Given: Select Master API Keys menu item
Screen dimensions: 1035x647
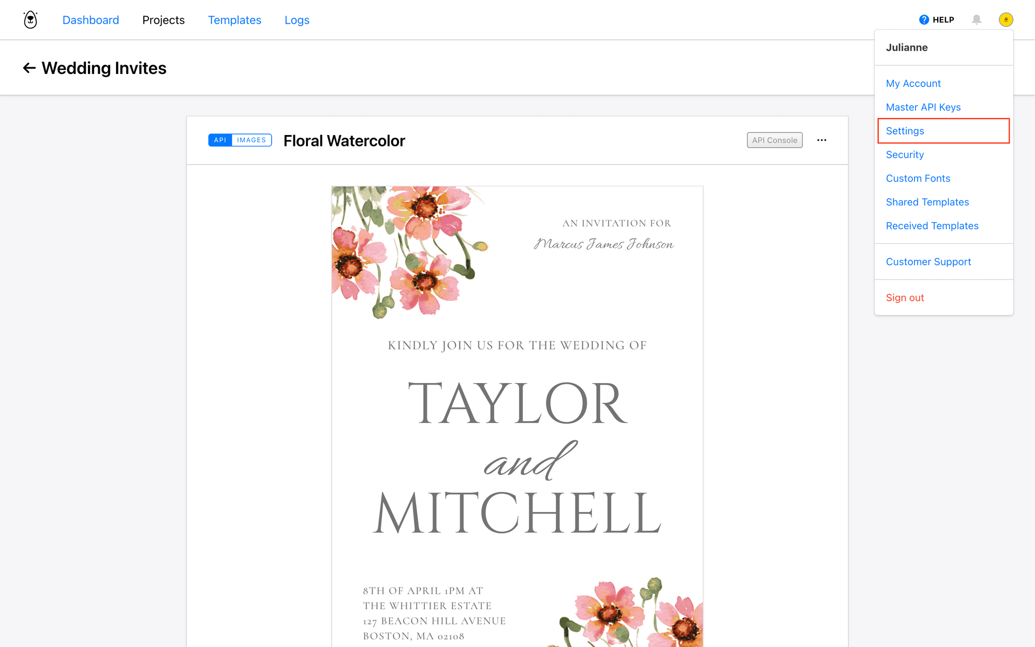Looking at the screenshot, I should coord(923,107).
